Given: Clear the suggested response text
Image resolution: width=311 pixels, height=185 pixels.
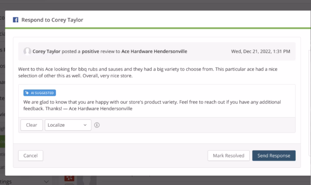Looking at the screenshot, I should coord(32,125).
